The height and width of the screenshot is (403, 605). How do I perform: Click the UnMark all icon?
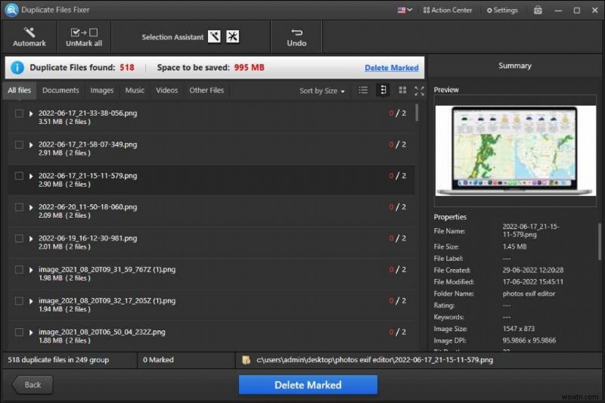coord(84,33)
